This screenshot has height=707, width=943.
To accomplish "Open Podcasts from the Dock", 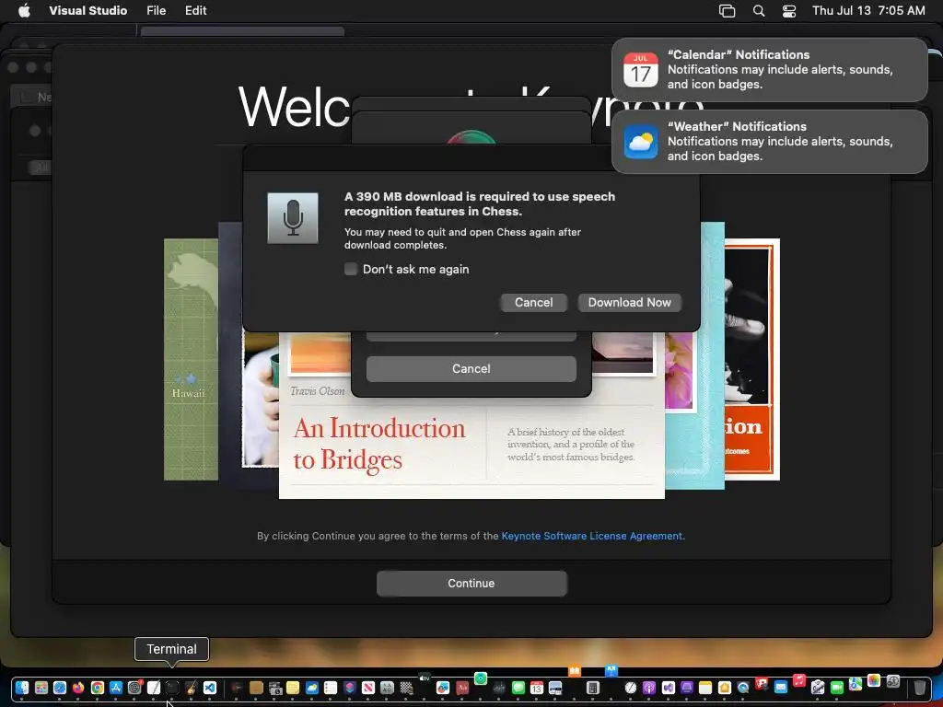I will click(649, 688).
